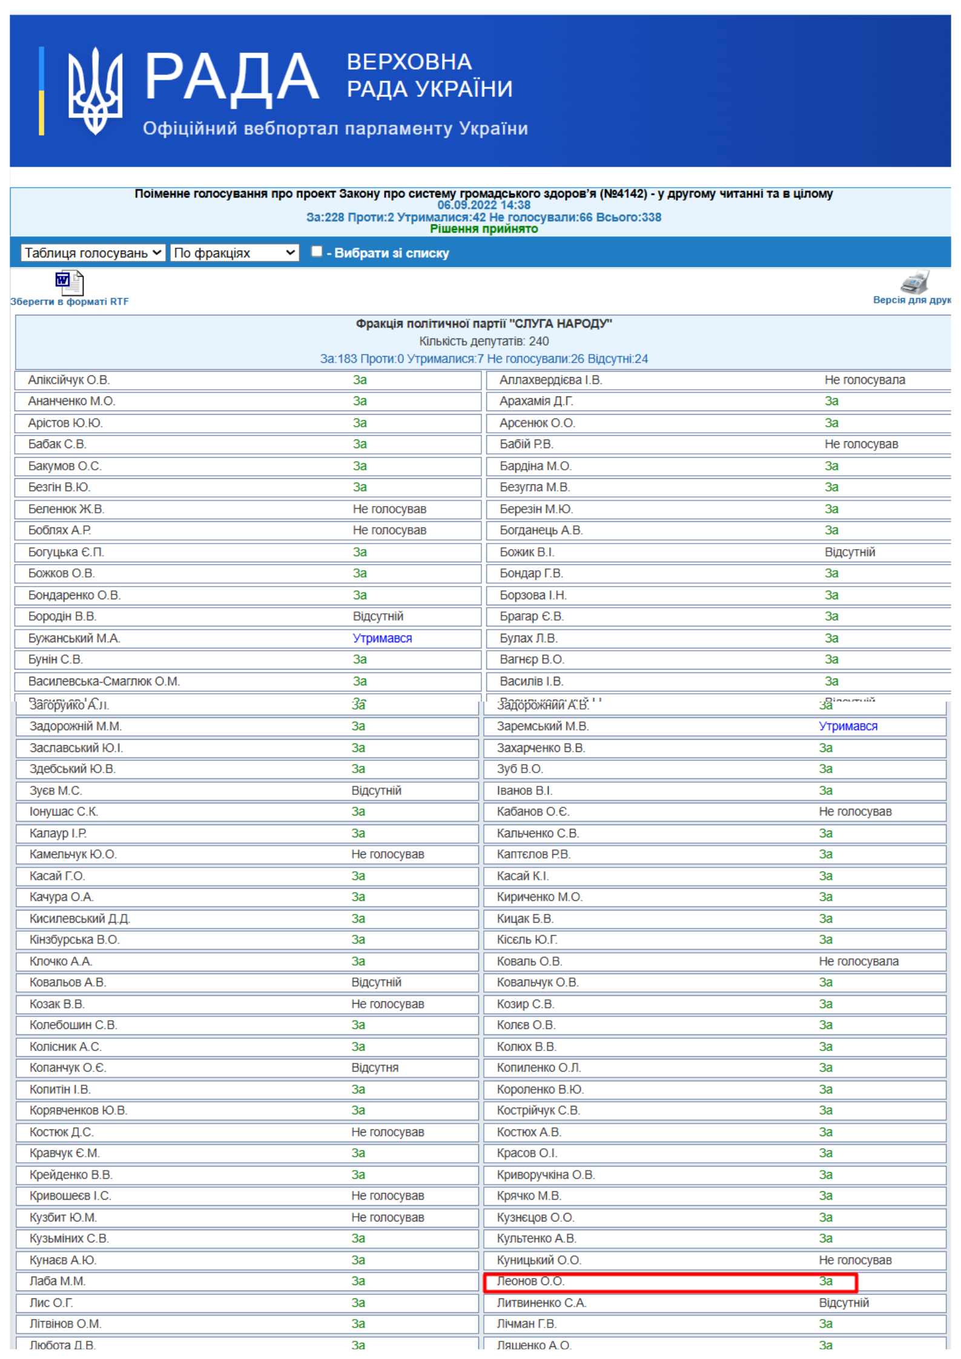This screenshot has width=961, height=1359.
Task: Click 'Відсутня' vote for Копанчук О.Є.
Action: click(x=375, y=1067)
